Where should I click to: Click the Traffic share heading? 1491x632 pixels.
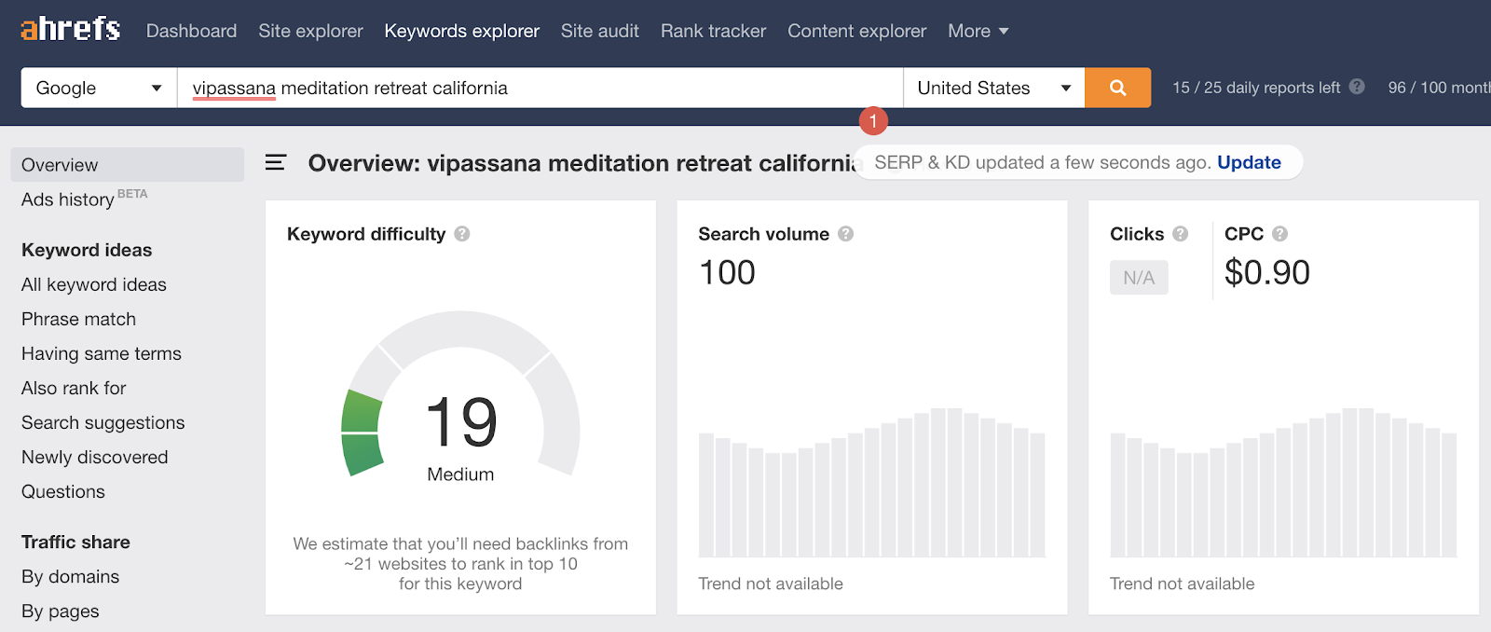tap(75, 542)
